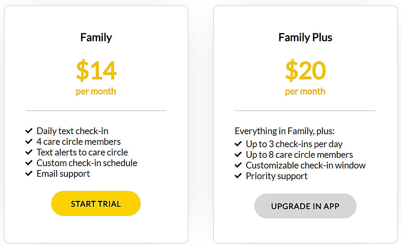This screenshot has height=245, width=401.
Task: Click the checkmark beside Customizable check-in window
Action: click(238, 165)
